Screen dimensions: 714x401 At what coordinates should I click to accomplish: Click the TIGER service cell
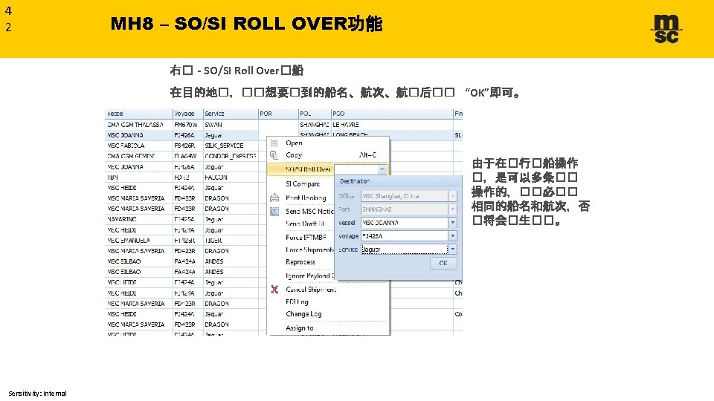coord(231,240)
